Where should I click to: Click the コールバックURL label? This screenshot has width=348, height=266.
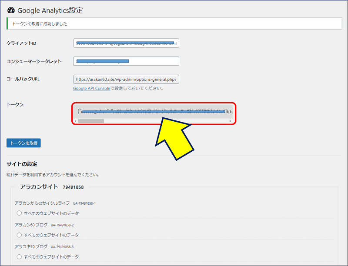coord(23,79)
